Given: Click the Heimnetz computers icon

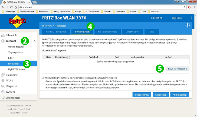Looking at the screenshot, I should click(x=3, y=75).
